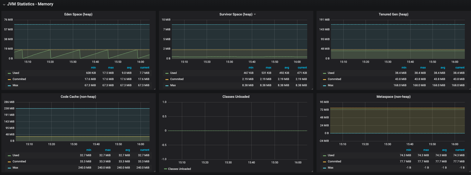Click inside the Metaspace graph area
471x175 pixels.
point(397,121)
